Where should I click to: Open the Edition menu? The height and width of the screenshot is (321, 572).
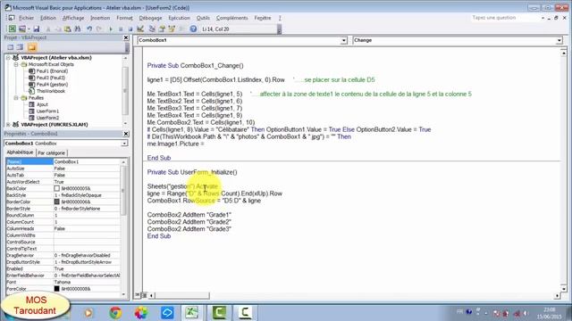pyautogui.click(x=48, y=18)
